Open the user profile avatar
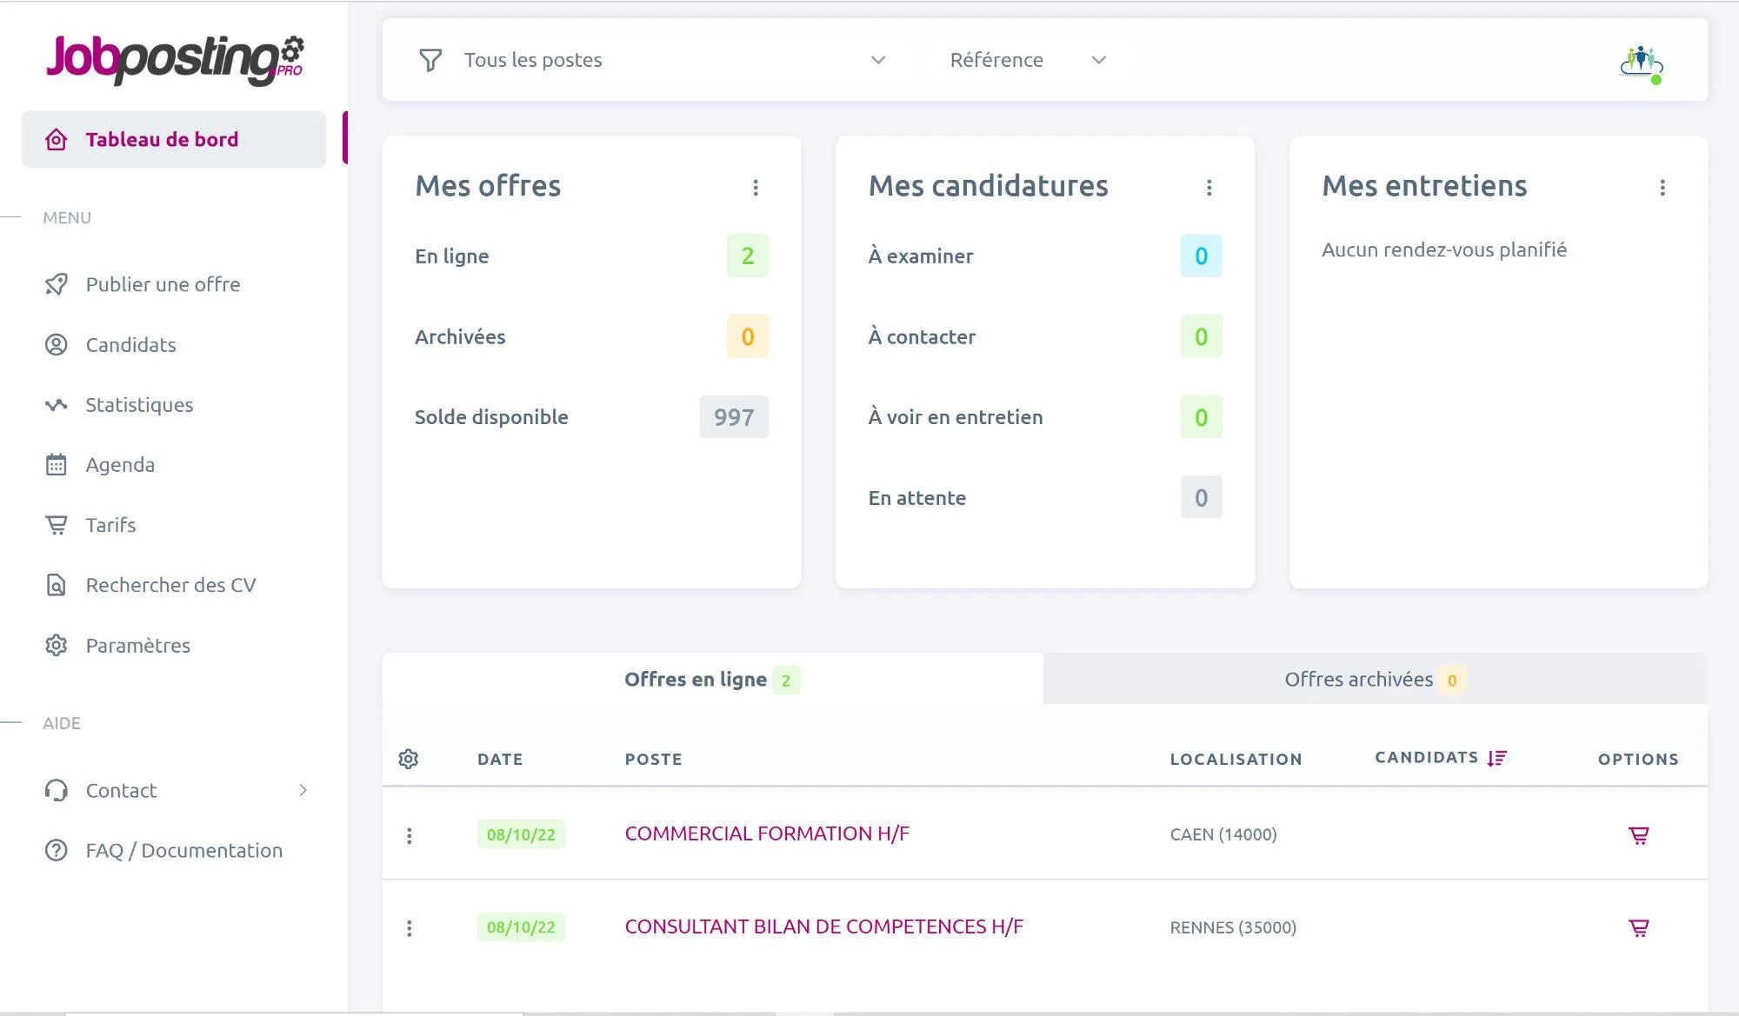 click(x=1642, y=63)
